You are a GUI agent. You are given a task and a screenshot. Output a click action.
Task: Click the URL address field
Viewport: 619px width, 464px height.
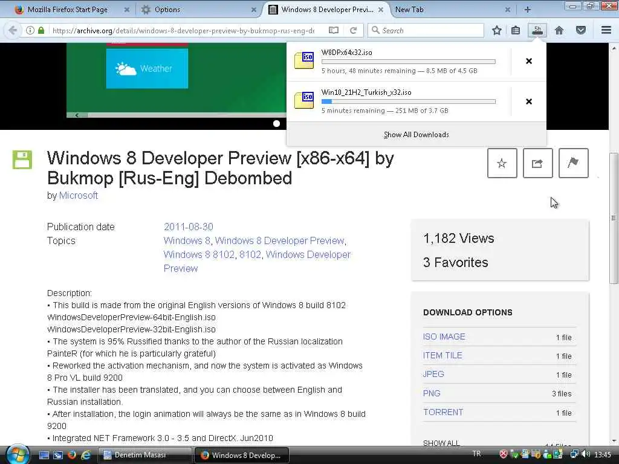[183, 30]
